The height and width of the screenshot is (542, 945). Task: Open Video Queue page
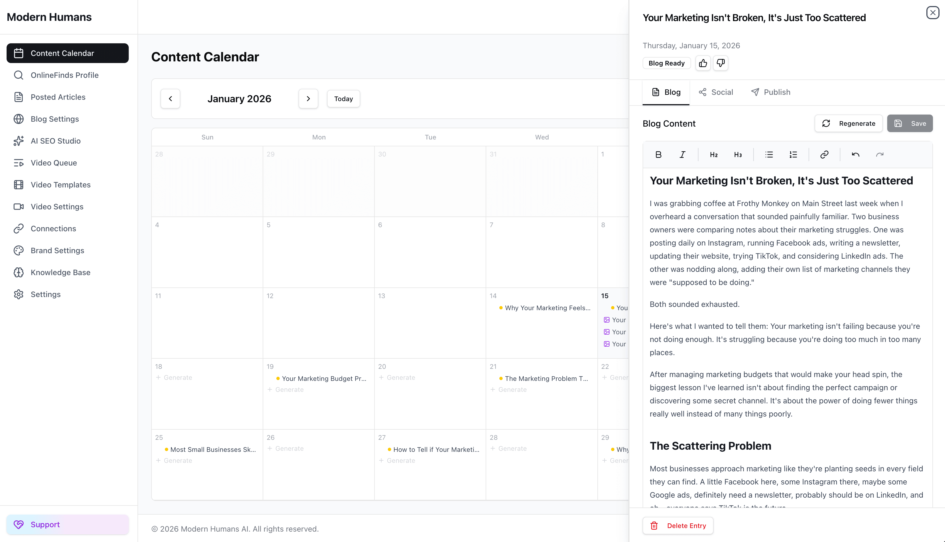coord(68,163)
